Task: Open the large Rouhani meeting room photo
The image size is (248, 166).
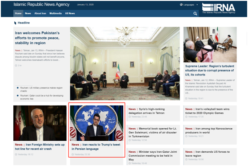Action: pos(125,63)
